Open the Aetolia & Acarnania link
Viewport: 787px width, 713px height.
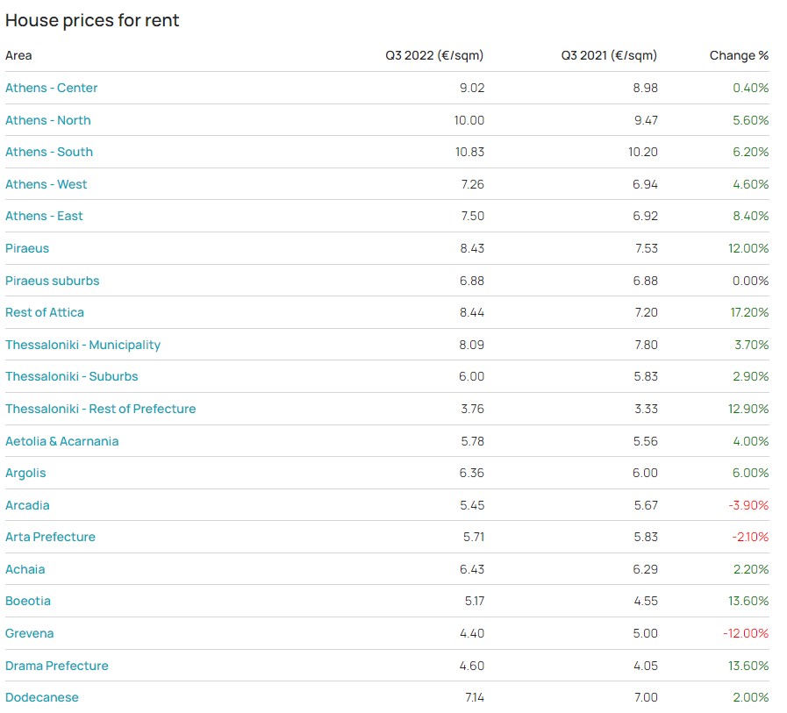click(61, 441)
